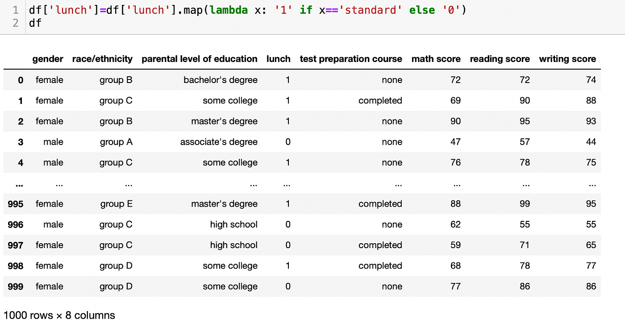Click the 'gender' column header
625x328 pixels.
tap(47, 59)
